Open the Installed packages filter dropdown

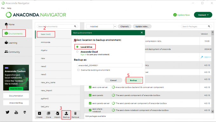[101, 26]
